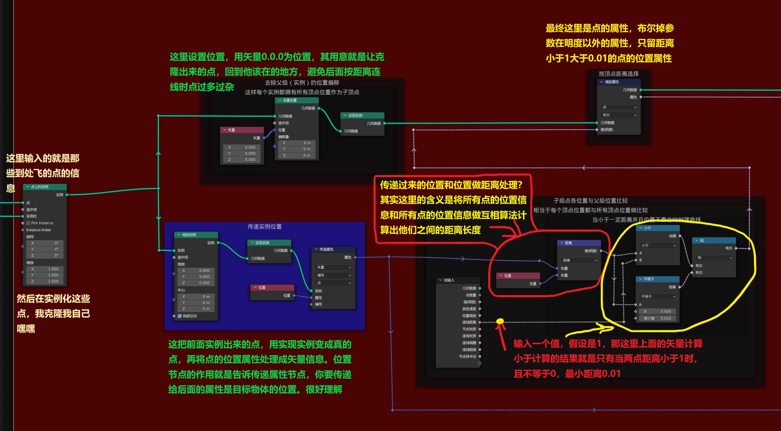Uncheck the 局部空间 checkbox
The width and height of the screenshot is (781, 431).
[180, 316]
